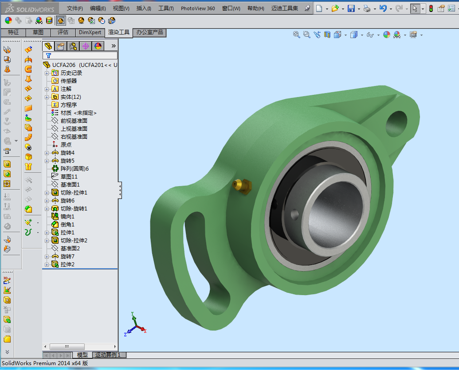Open render Options icon with checklist
Screen dimensions: 459x370
click(x=91, y=20)
